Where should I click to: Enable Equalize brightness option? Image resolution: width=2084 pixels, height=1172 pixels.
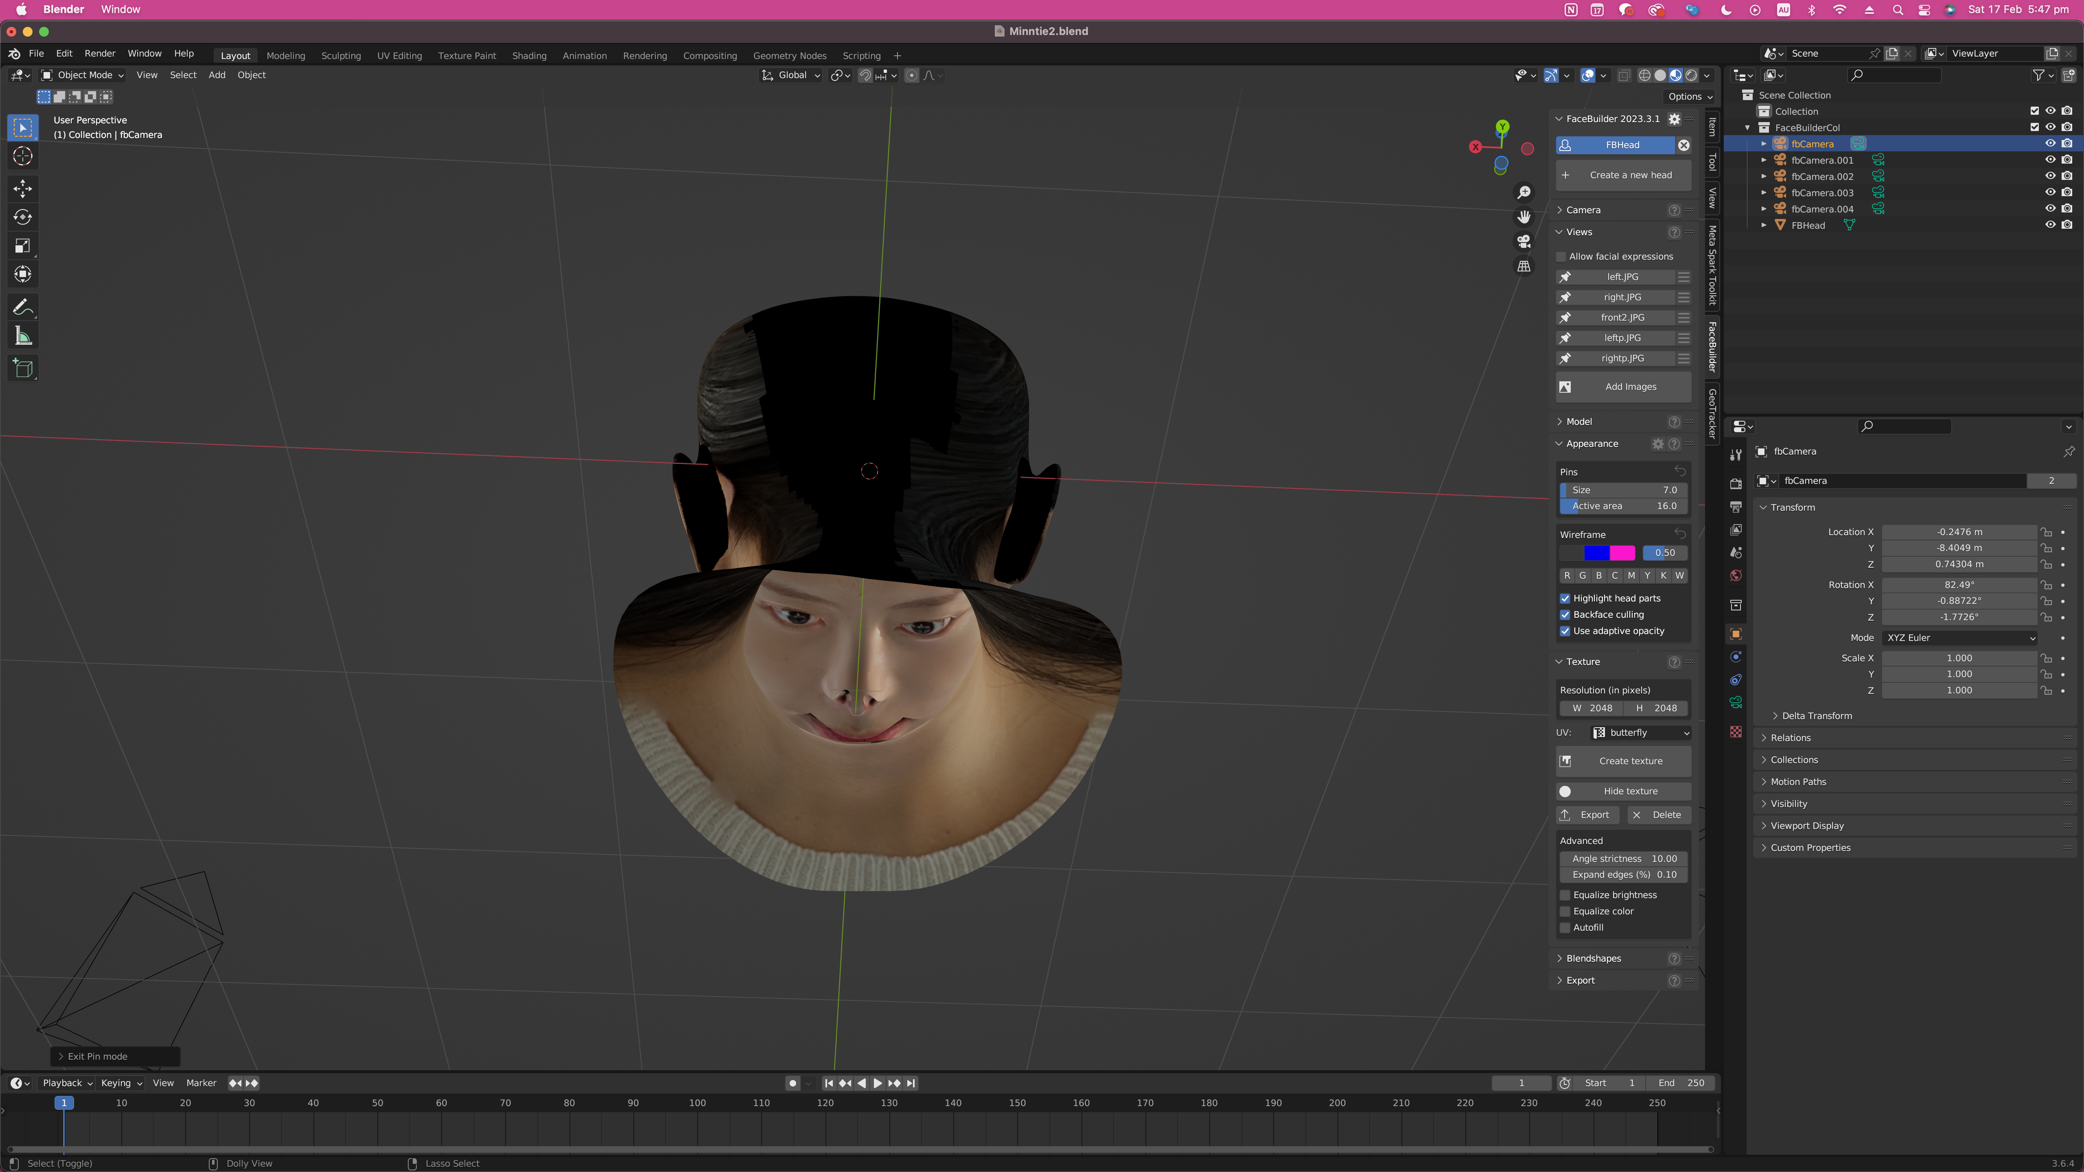click(x=1565, y=894)
